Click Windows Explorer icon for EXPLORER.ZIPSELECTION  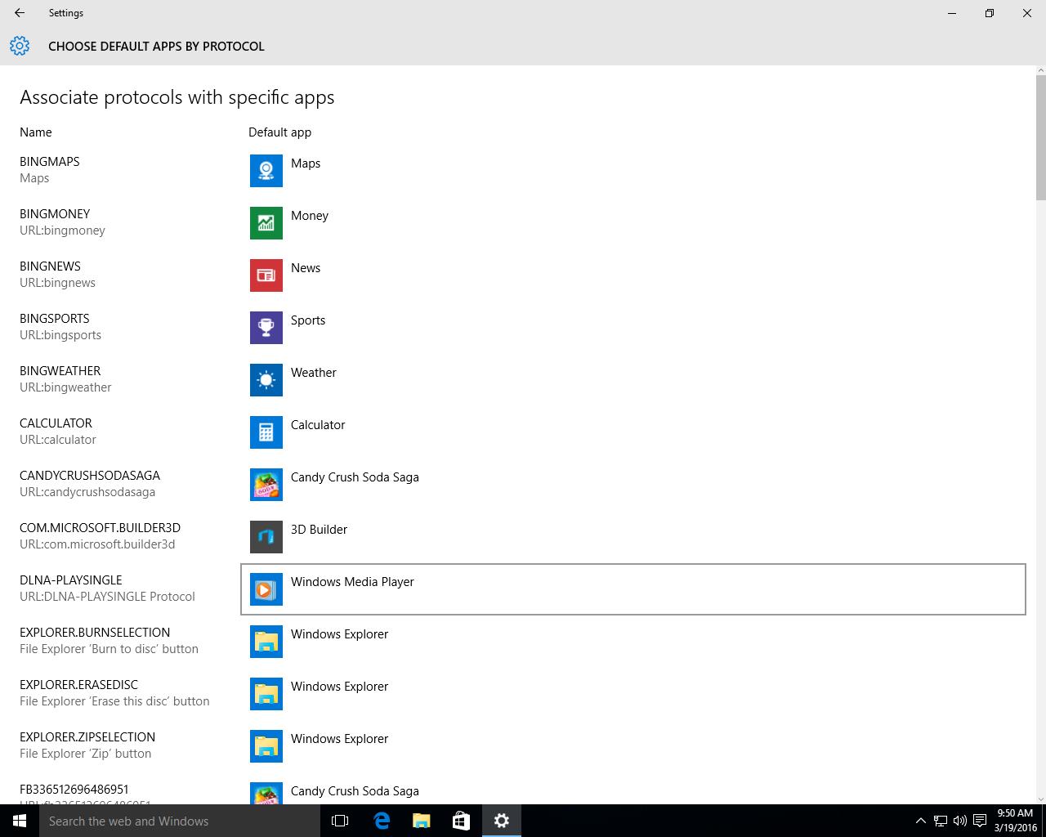(266, 745)
